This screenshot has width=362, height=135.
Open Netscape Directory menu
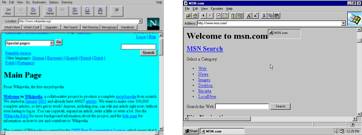pos(67,2)
